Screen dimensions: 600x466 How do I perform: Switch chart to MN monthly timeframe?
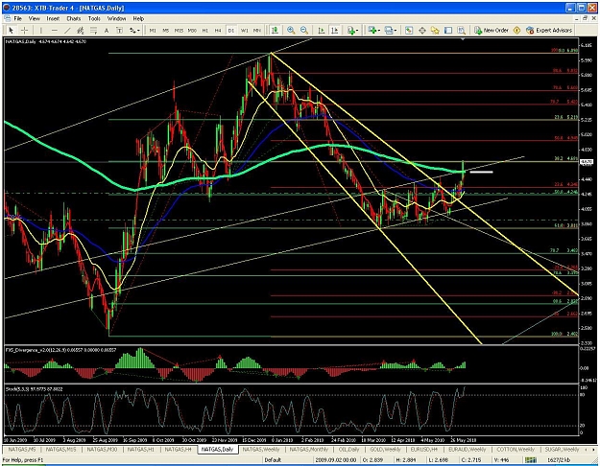coord(257,30)
